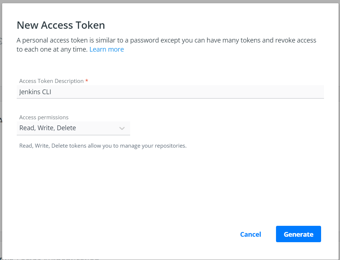Viewport: 340px width, 260px height.
Task: Click the New Access Token heading
Action: point(61,25)
